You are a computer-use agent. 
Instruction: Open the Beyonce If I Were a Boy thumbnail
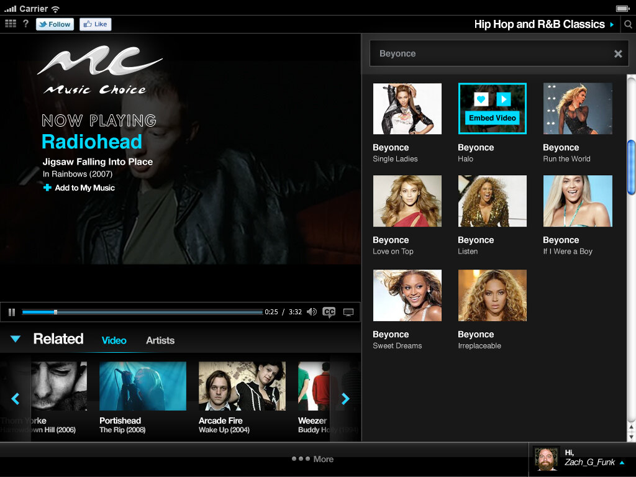click(x=578, y=201)
